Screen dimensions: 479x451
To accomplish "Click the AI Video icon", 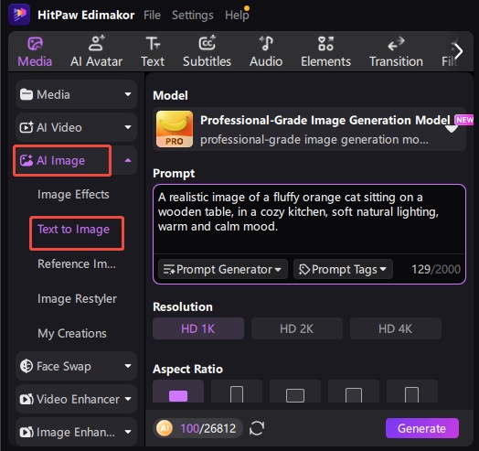I will point(27,127).
